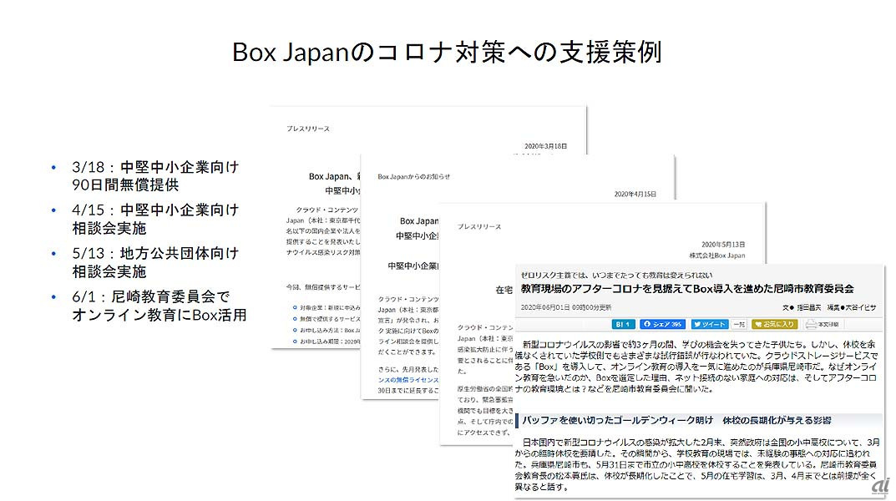896x501 pixels.
Task: Click the Twitter ツイート button
Action: click(710, 324)
